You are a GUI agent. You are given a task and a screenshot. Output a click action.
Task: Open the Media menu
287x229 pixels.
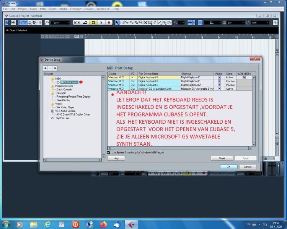[x=63, y=9]
